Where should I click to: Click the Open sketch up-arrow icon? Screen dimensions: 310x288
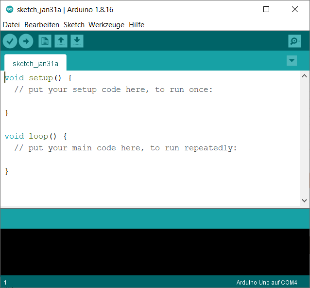coord(61,41)
